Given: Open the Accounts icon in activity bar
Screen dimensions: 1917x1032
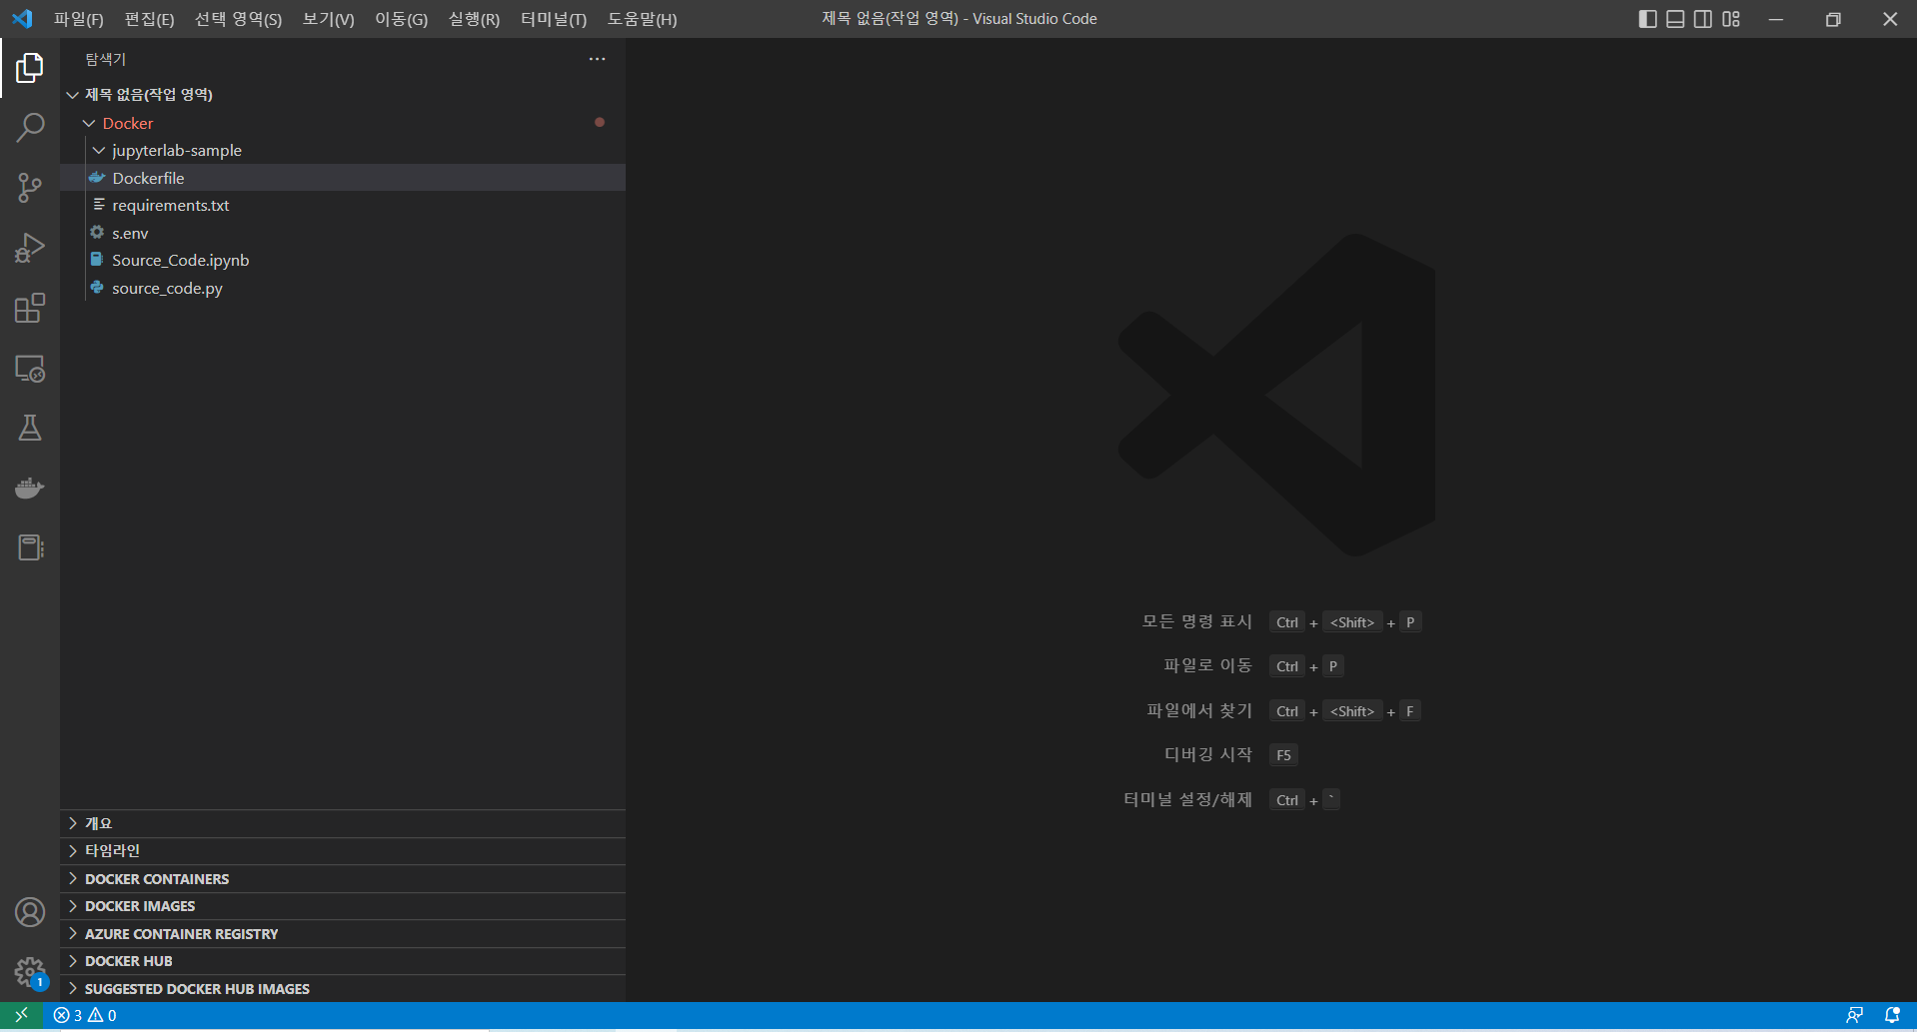Looking at the screenshot, I should pyautogui.click(x=30, y=912).
